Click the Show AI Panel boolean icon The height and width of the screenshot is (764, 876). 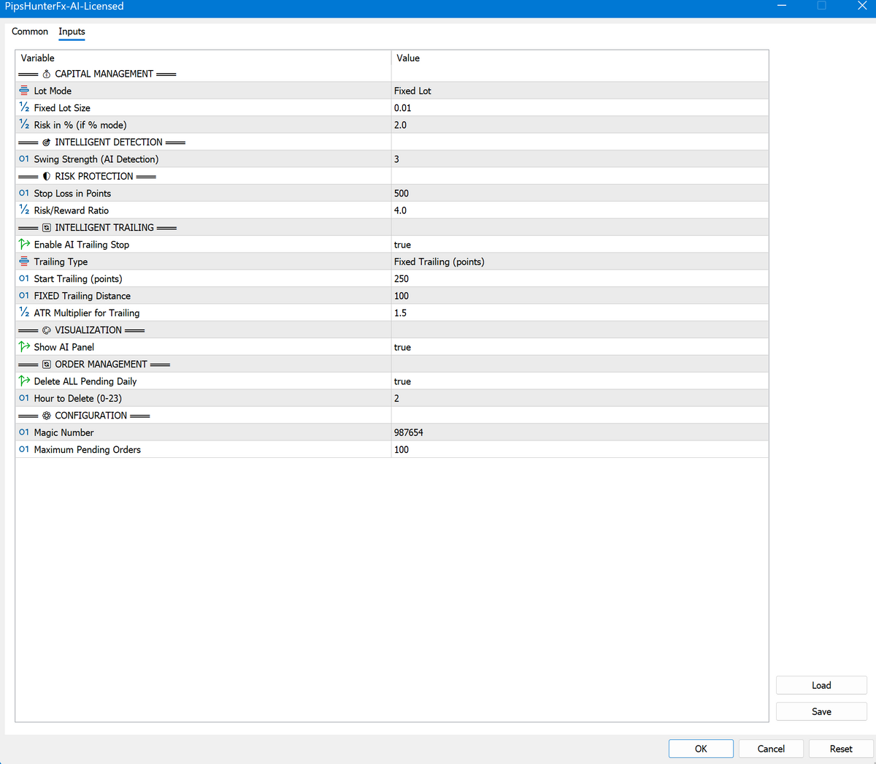(x=24, y=347)
